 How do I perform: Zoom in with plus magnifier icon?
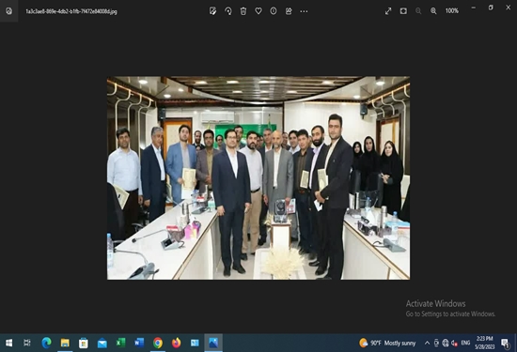(433, 11)
